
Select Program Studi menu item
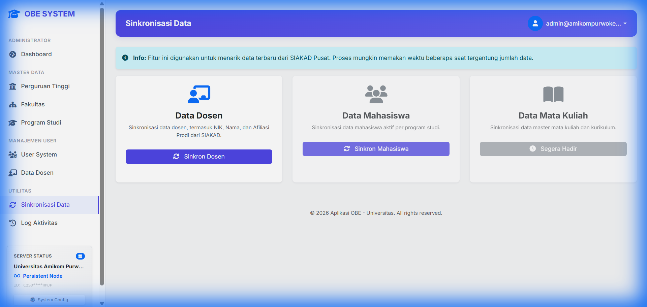click(x=41, y=123)
